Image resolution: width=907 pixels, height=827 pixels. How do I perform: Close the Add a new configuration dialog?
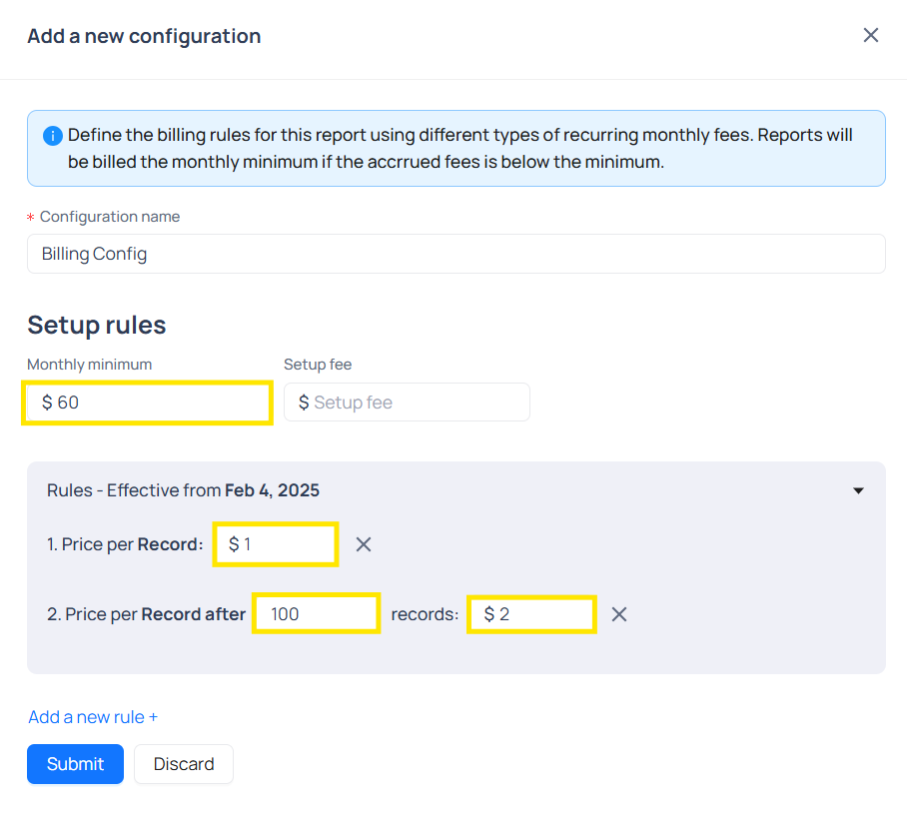point(871,36)
